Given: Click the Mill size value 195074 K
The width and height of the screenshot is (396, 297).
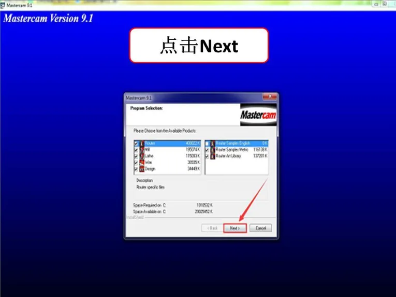Looking at the screenshot, I should tap(193, 150).
